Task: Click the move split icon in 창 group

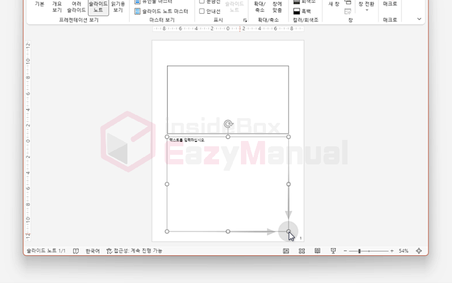Action: 348,12
